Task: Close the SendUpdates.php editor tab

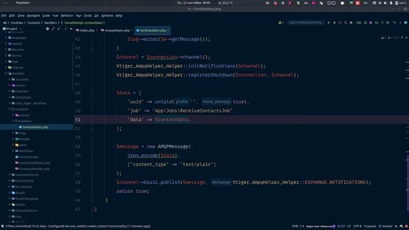Action: pyautogui.click(x=168, y=31)
